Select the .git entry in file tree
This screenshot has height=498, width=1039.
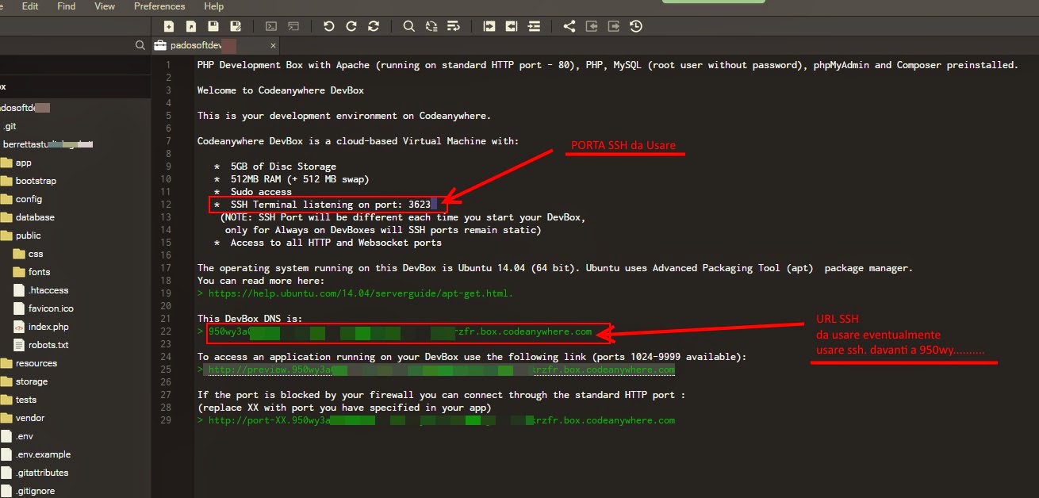[10, 126]
